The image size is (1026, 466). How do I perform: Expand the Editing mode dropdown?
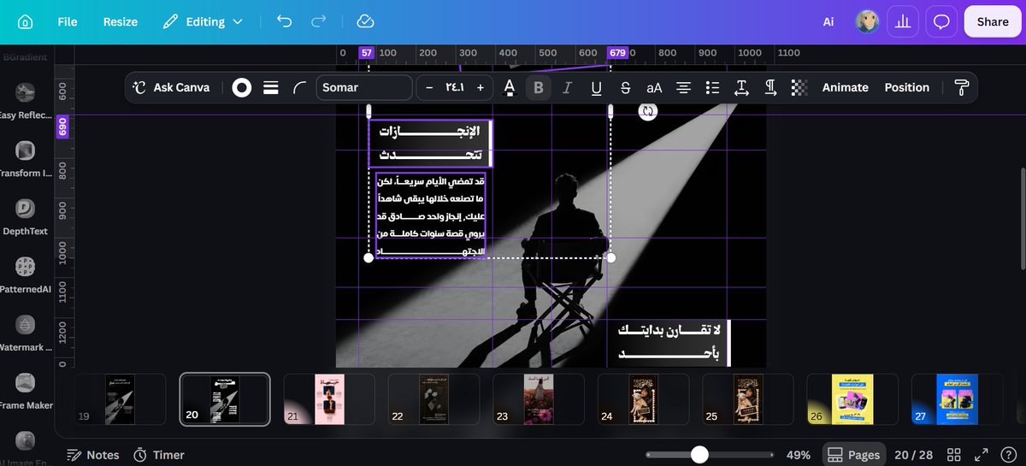click(203, 22)
